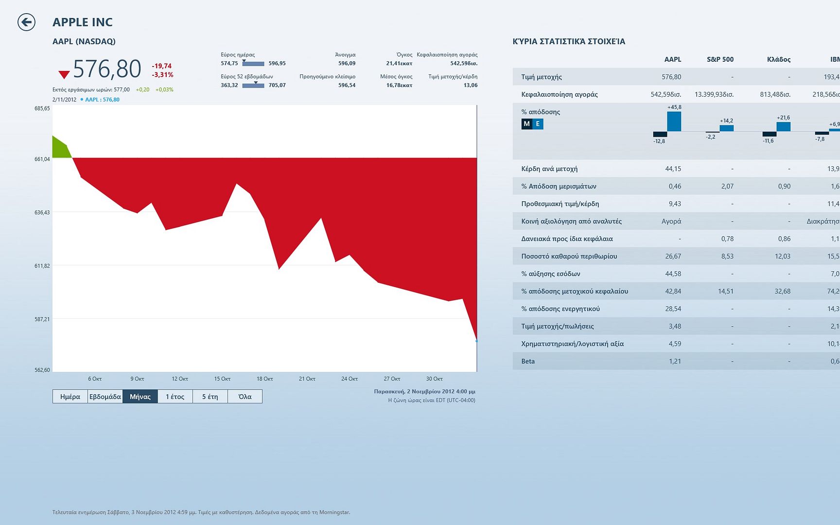Image resolution: width=840 pixels, height=525 pixels.
Task: Click the +14,2 S&P 500 performance bar
Action: 727,128
